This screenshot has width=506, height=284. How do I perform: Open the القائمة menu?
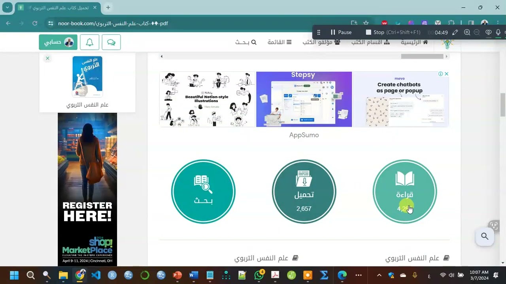(x=279, y=42)
